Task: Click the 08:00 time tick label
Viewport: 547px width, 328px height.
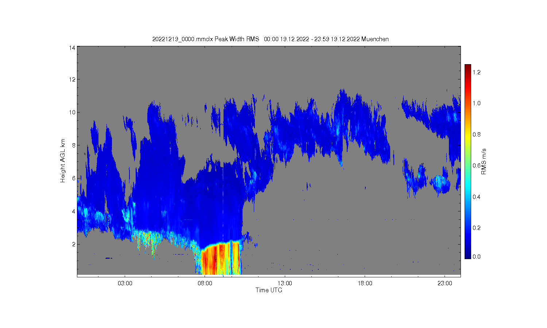Action: 205,283
